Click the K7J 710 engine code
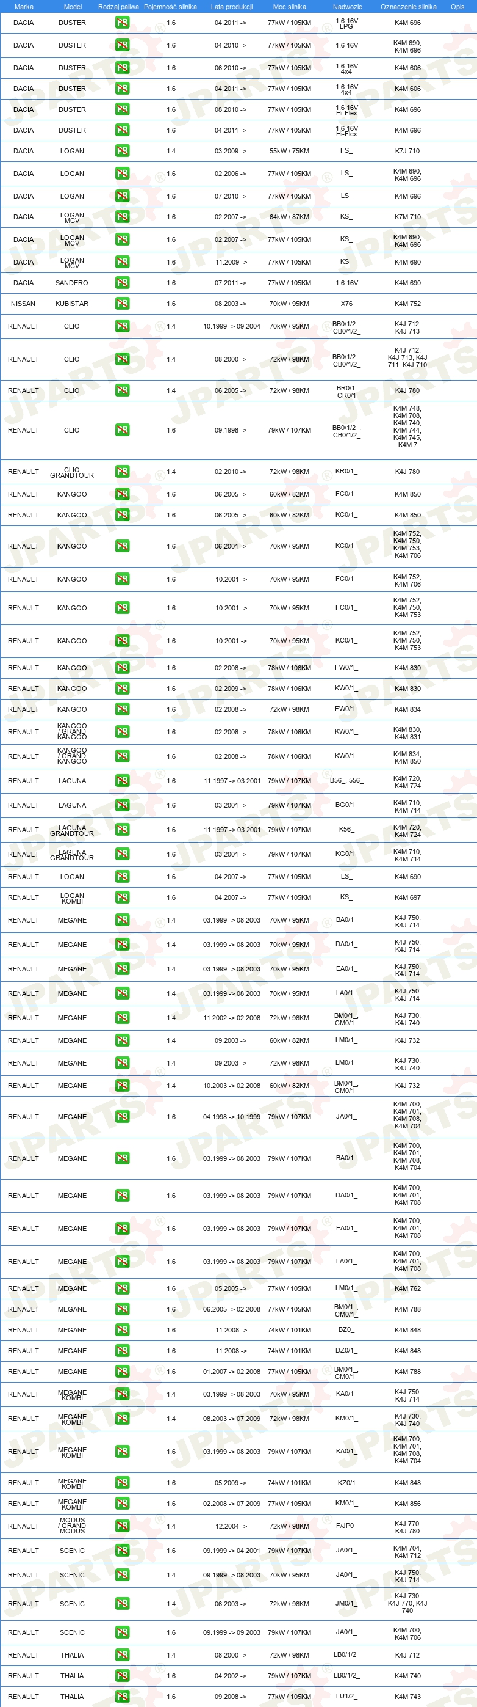The height and width of the screenshot is (1707, 477). (407, 151)
